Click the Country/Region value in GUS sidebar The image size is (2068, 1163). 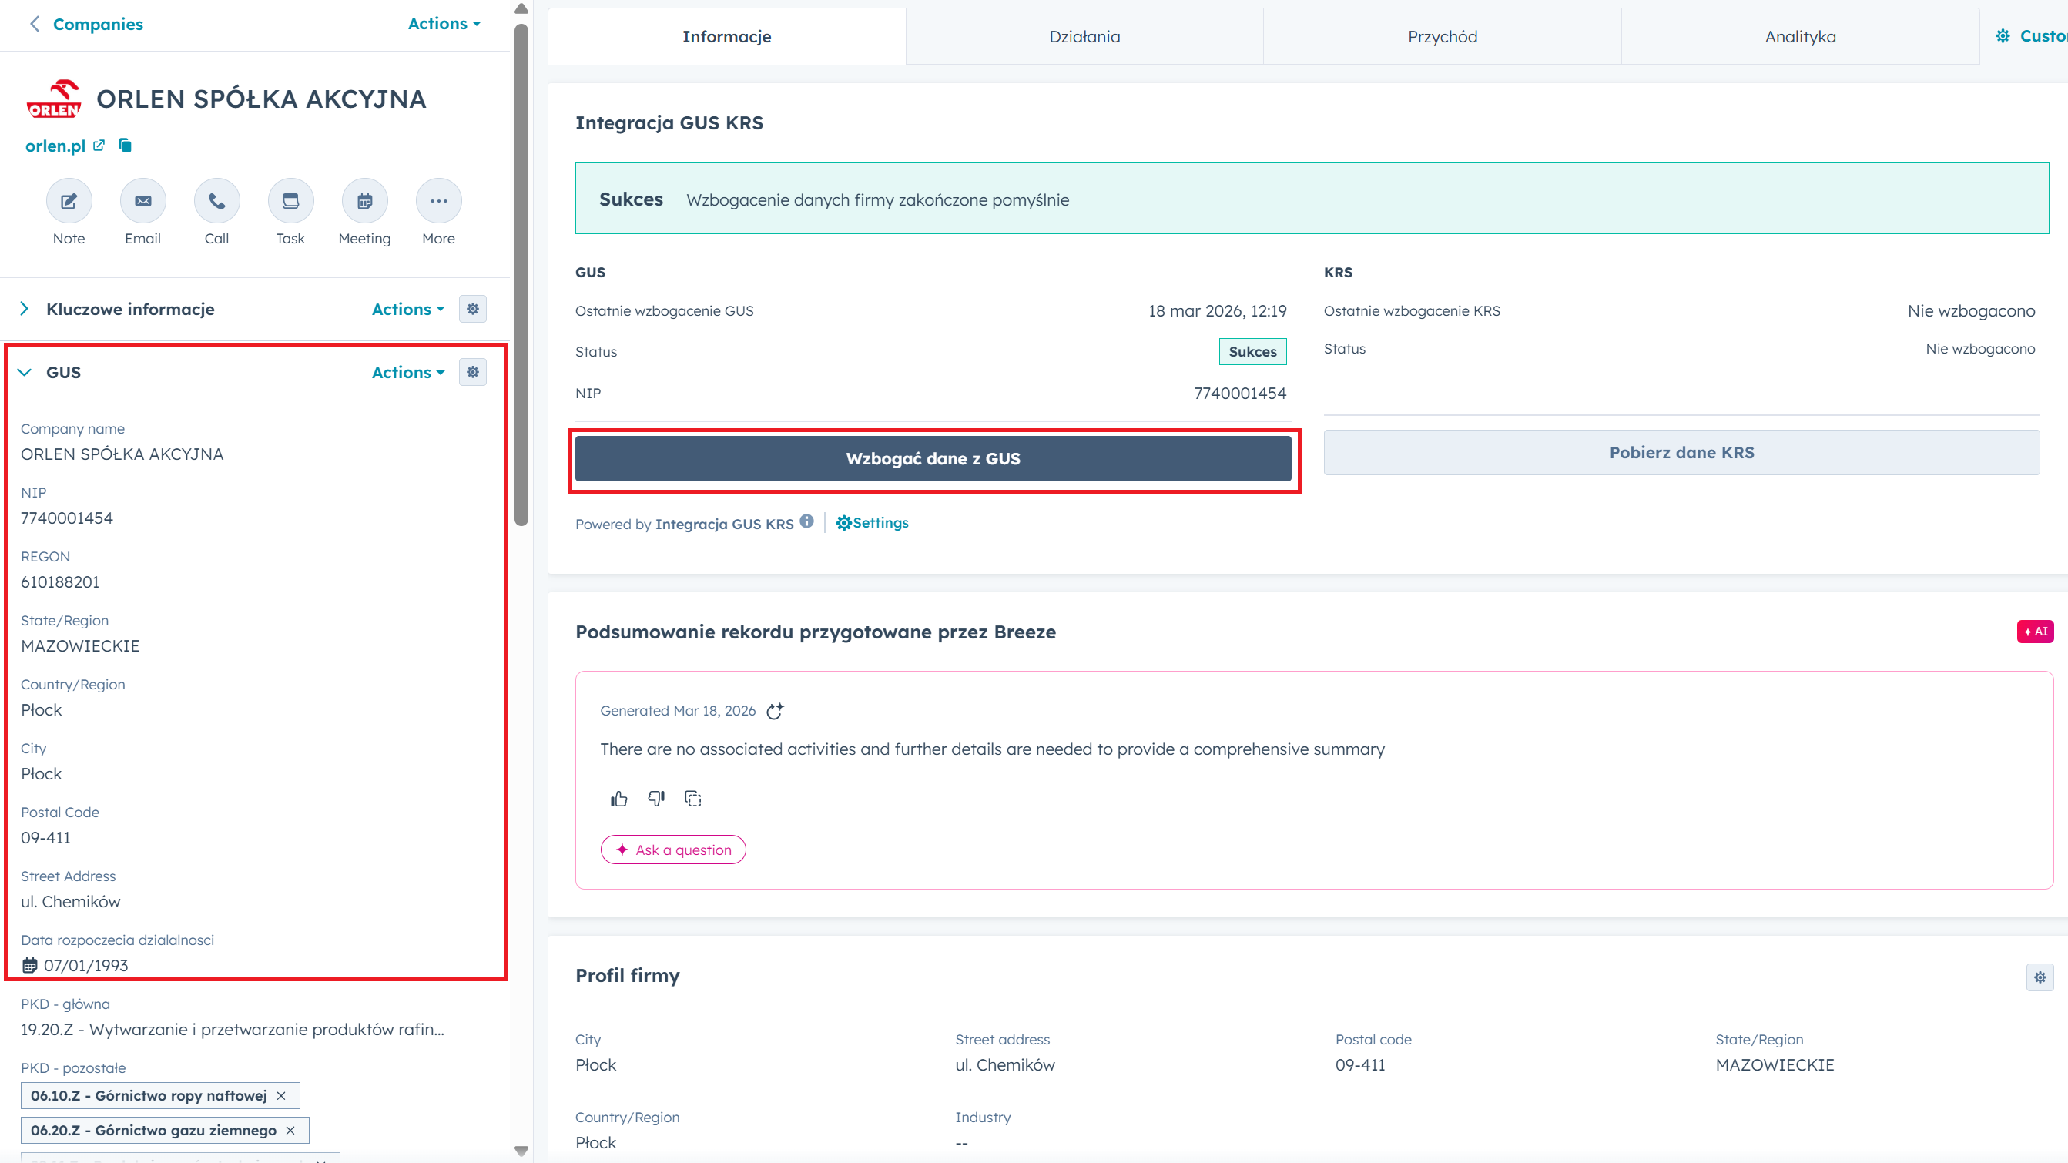pos(41,710)
